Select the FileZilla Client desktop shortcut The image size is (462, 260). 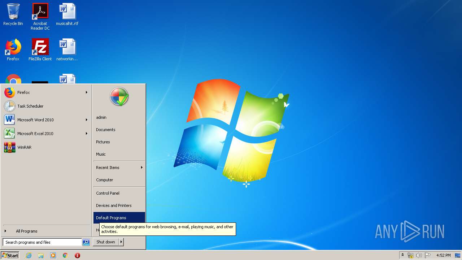coord(40,50)
